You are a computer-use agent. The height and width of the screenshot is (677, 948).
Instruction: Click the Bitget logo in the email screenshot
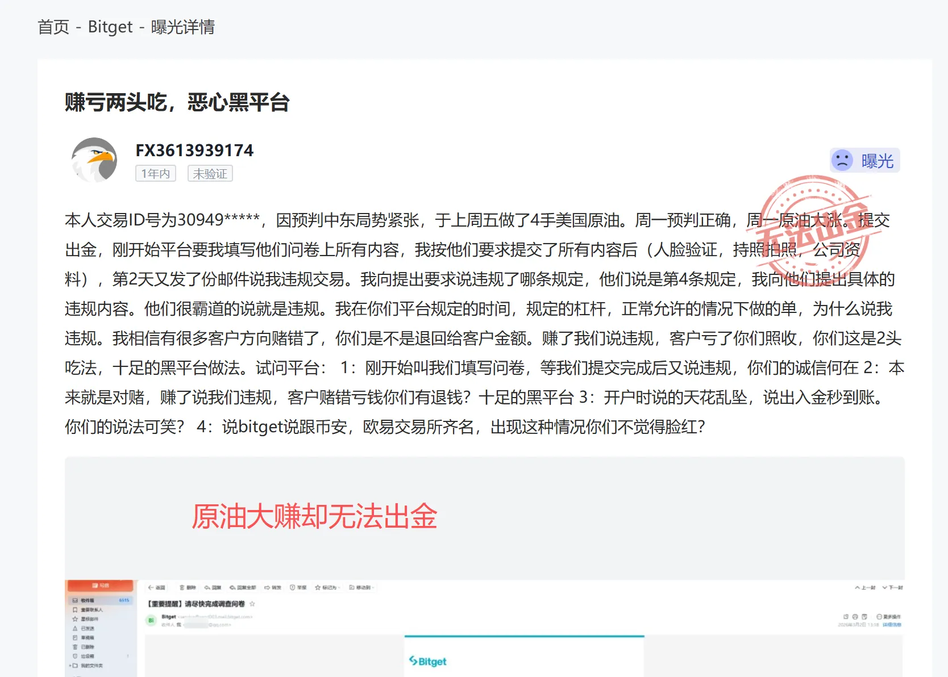tap(428, 661)
